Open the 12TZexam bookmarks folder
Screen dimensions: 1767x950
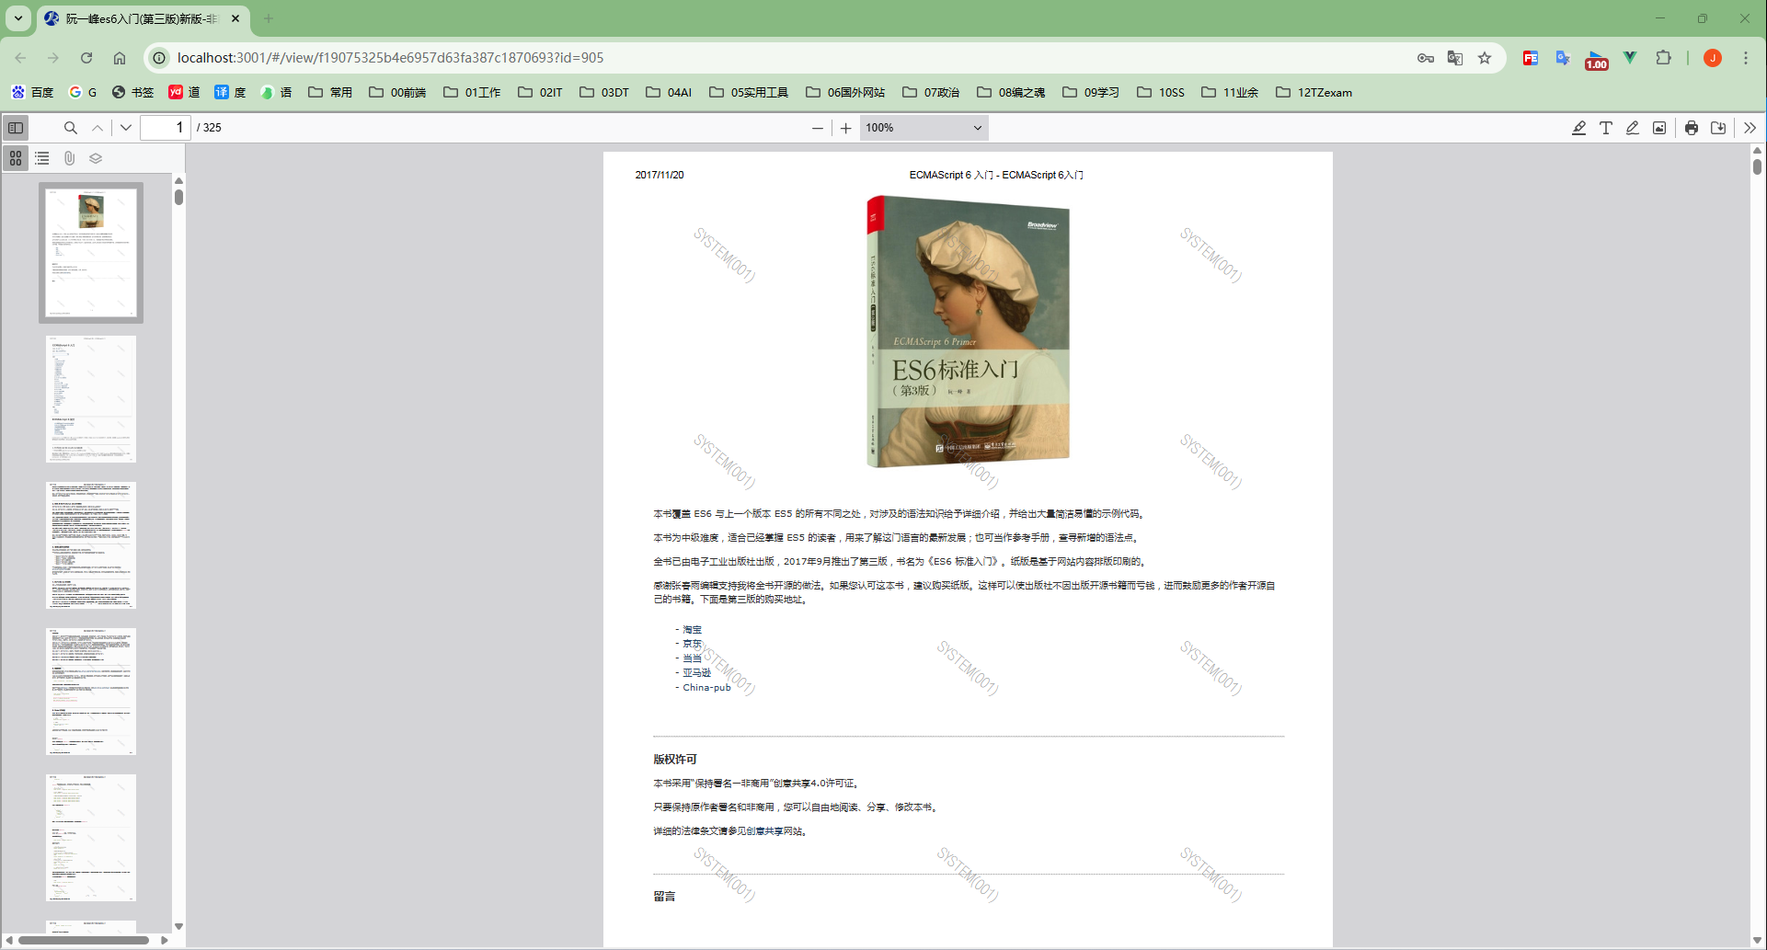pyautogui.click(x=1314, y=92)
